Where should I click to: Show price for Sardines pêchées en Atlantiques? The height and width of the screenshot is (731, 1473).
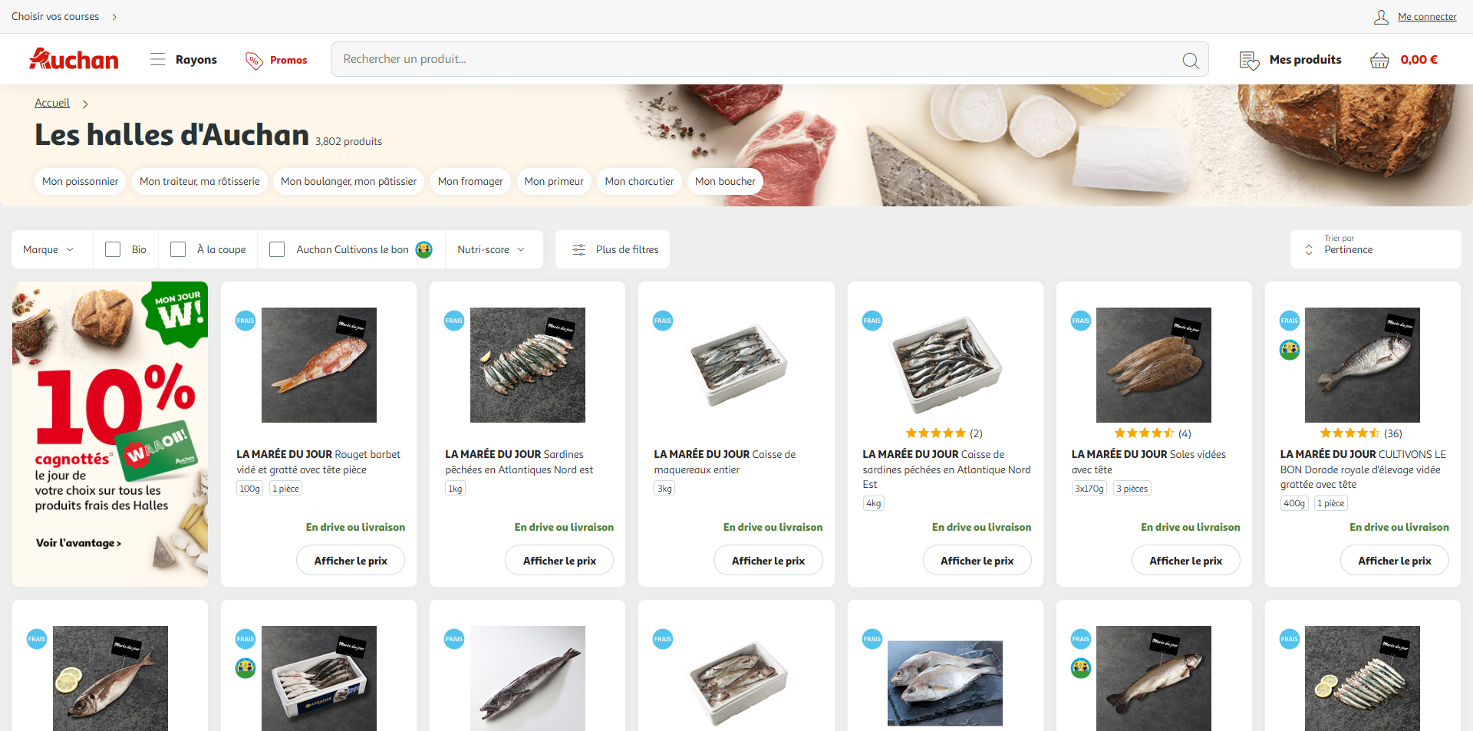click(559, 561)
